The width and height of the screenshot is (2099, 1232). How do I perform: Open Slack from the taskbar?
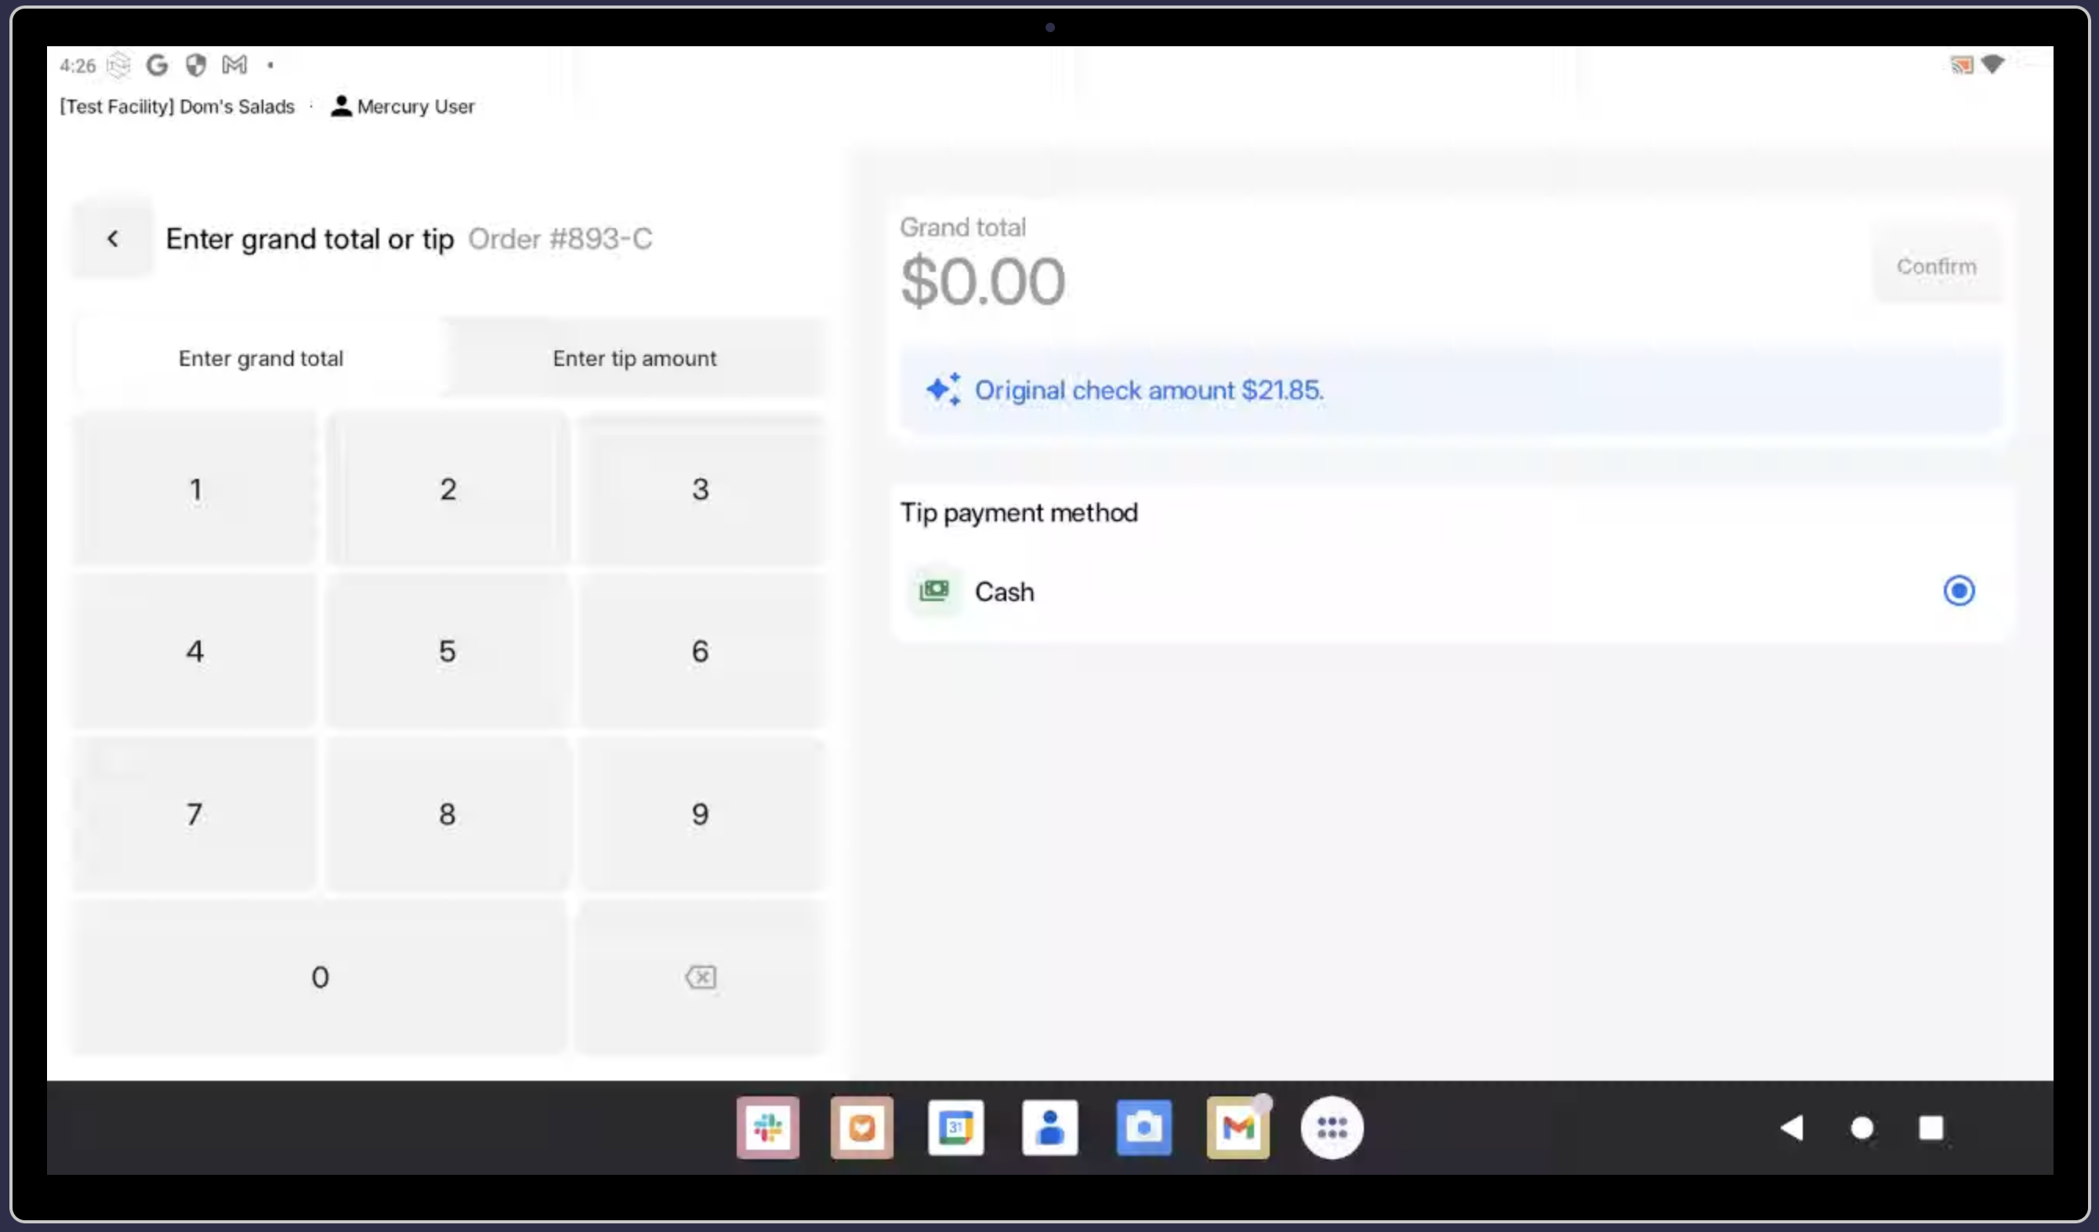point(767,1128)
